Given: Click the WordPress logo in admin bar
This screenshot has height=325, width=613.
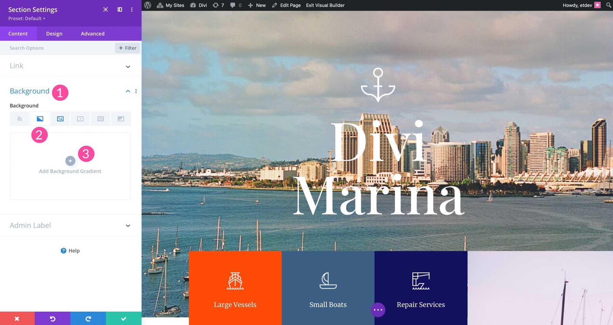Looking at the screenshot, I should (x=147, y=5).
